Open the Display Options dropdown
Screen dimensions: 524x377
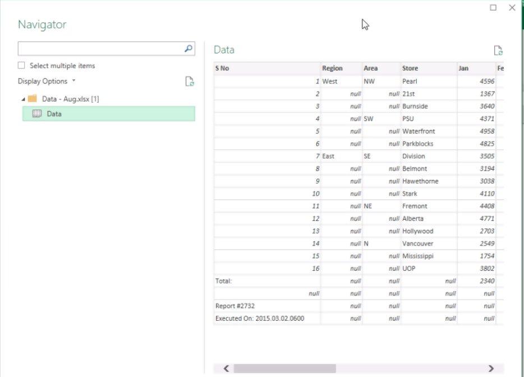47,81
